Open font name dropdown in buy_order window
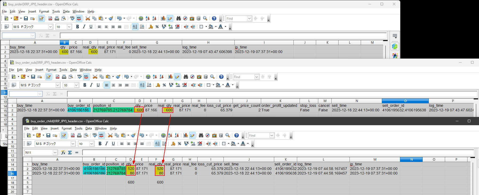Viewport: 479px width, 195px height. [x=50, y=27]
